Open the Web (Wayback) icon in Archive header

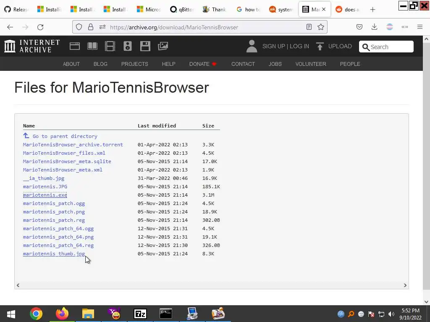pos(75,46)
